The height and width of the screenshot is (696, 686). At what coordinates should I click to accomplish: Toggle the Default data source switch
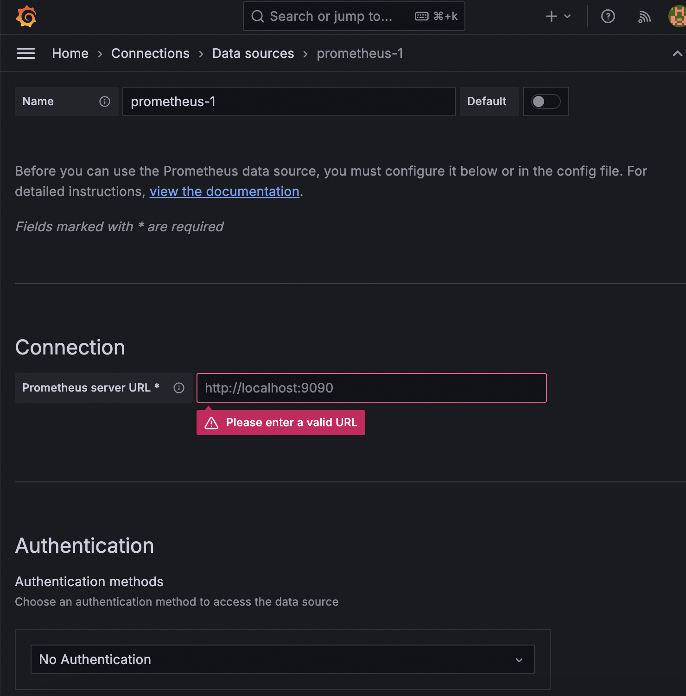546,101
